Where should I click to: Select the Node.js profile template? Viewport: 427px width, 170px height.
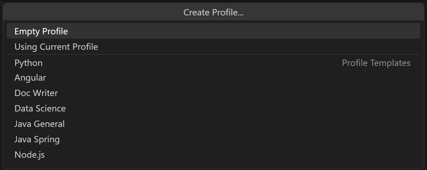30,155
